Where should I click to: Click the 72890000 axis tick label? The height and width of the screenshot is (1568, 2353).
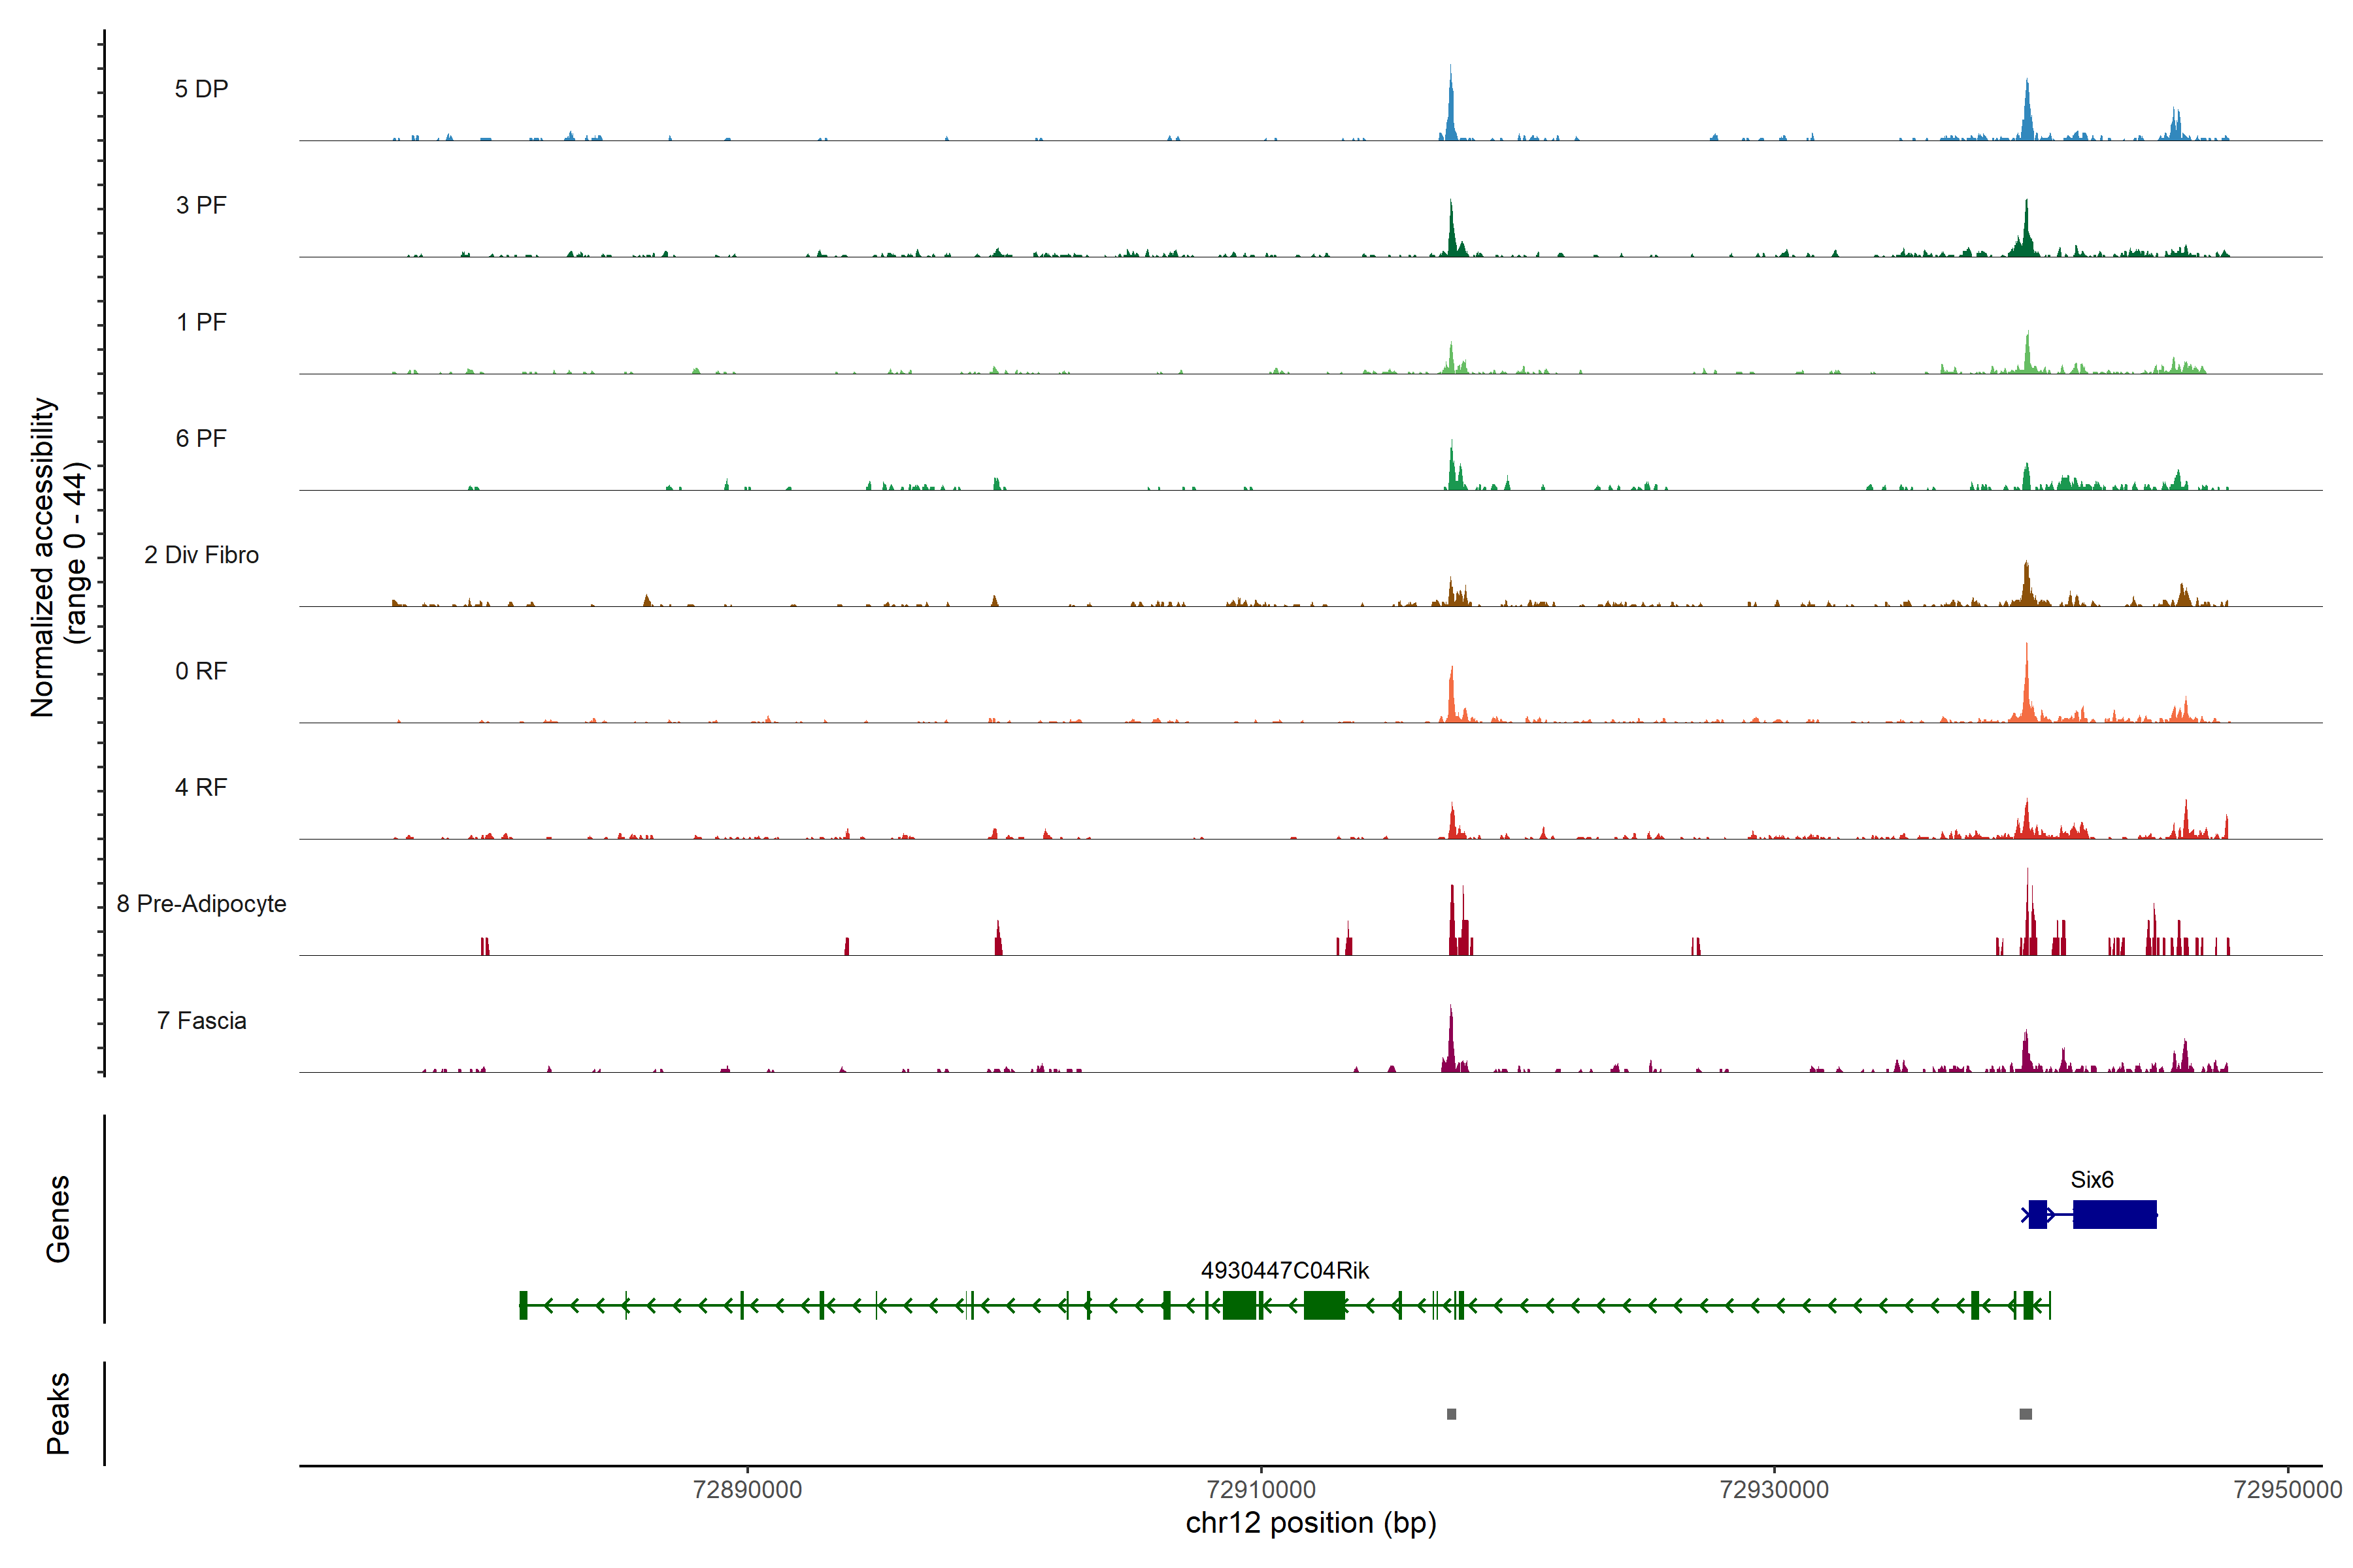747,1489
